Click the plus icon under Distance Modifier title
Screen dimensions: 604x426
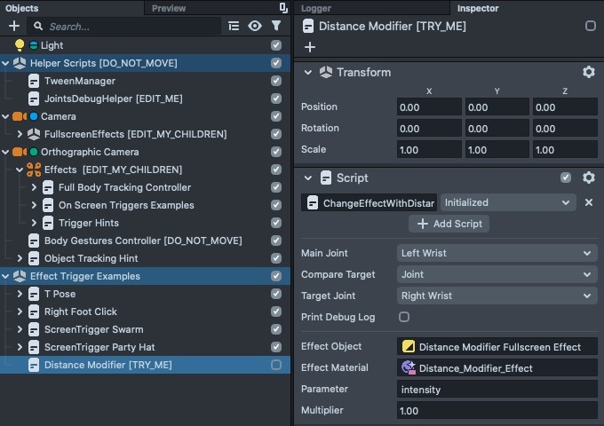pos(309,47)
